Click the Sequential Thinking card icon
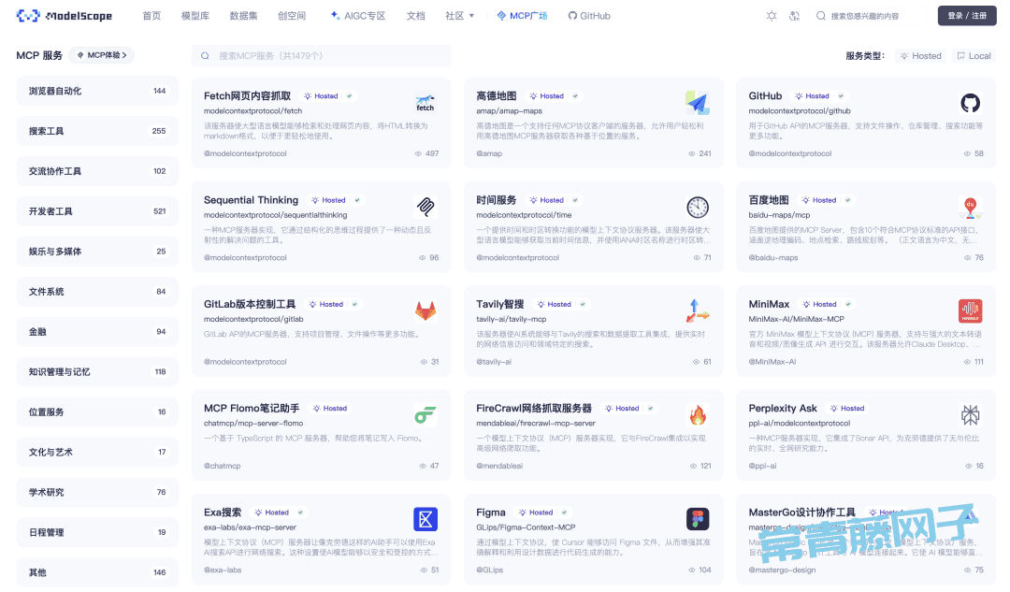 (x=426, y=207)
